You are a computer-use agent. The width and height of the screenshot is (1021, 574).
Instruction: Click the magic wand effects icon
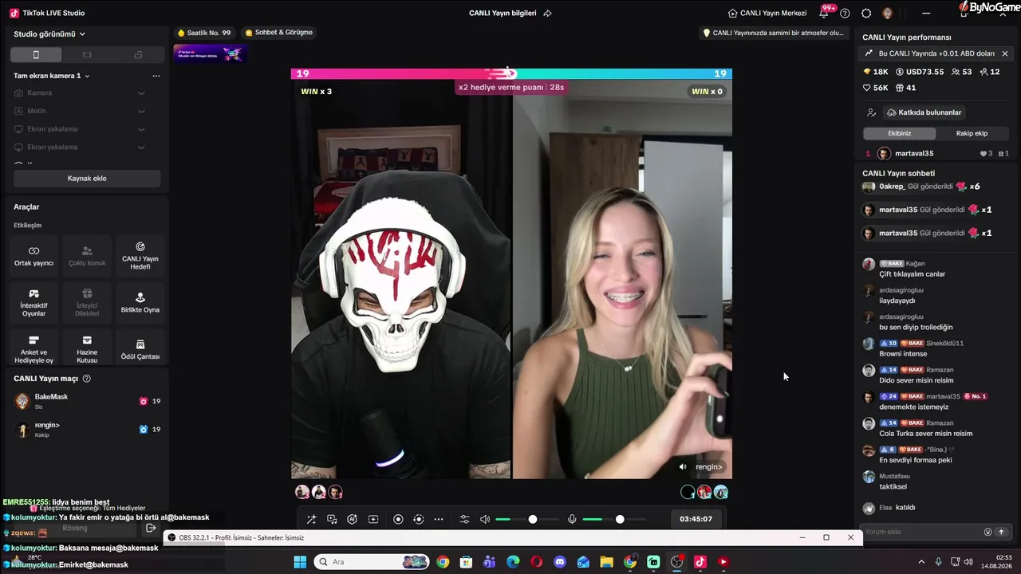(311, 519)
